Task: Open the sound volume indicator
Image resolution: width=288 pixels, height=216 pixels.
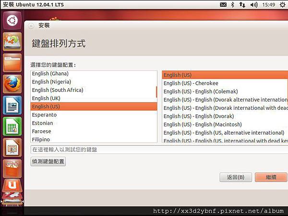Action: coord(254,5)
